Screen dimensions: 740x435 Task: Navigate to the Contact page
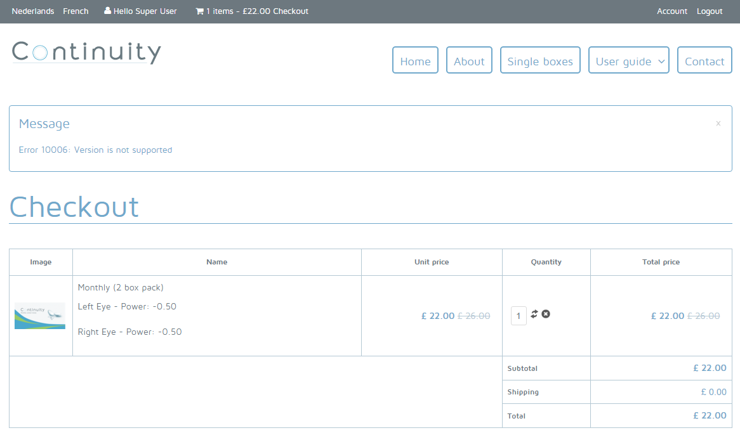(x=704, y=61)
